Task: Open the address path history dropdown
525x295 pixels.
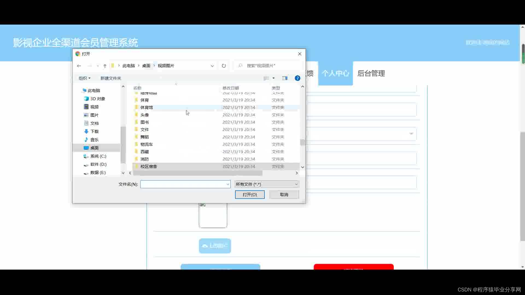Action: (x=212, y=66)
